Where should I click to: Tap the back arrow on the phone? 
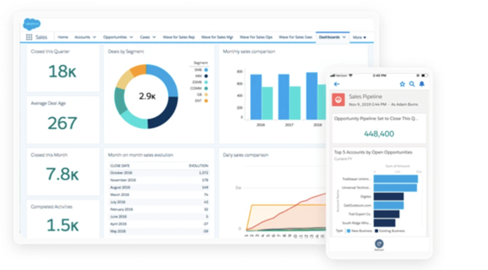pos(337,84)
